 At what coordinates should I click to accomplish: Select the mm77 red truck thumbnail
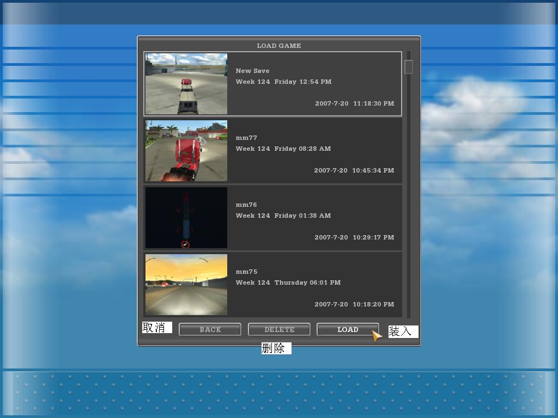[186, 151]
